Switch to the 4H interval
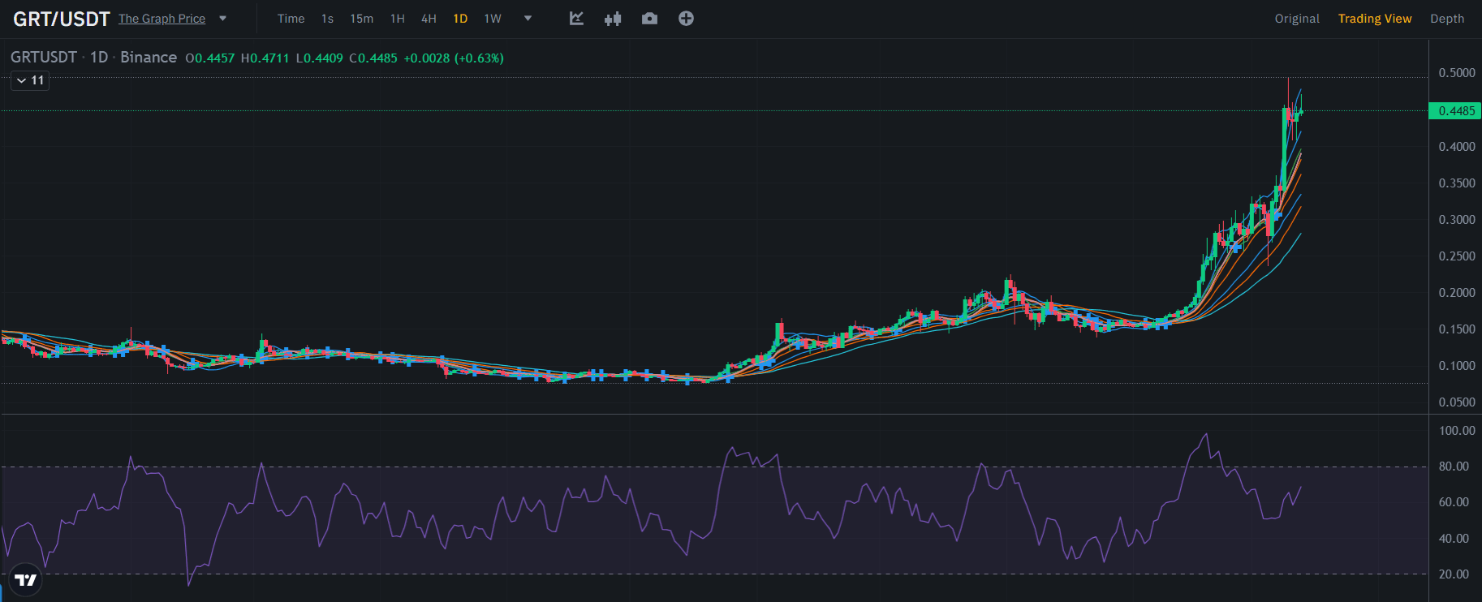Screen dimensions: 1482x602 (x=429, y=19)
